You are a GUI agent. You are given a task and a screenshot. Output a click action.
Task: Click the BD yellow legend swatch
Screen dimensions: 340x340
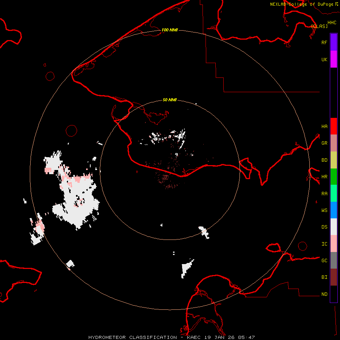[x=334, y=160]
